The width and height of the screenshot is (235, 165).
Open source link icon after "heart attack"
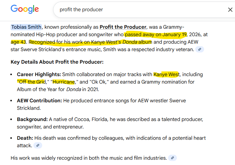tap(37, 145)
